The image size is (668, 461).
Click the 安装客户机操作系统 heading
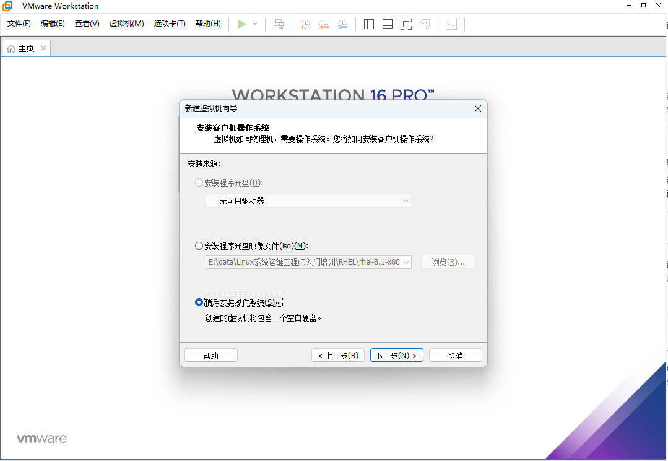pos(233,128)
